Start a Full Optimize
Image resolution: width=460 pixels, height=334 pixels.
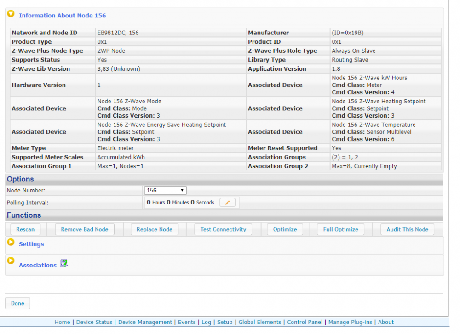340,229
